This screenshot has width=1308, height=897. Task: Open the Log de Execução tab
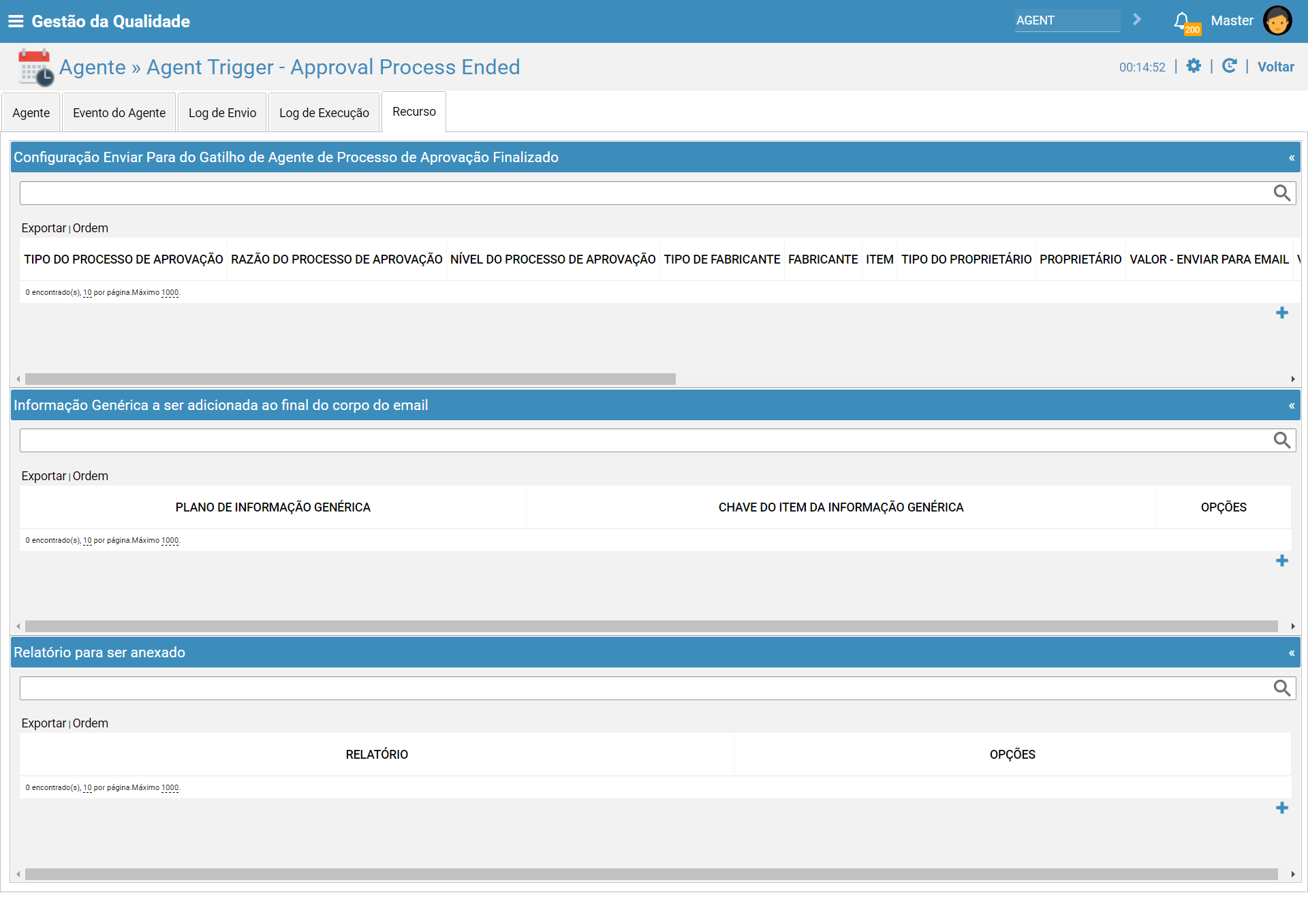[x=324, y=112]
